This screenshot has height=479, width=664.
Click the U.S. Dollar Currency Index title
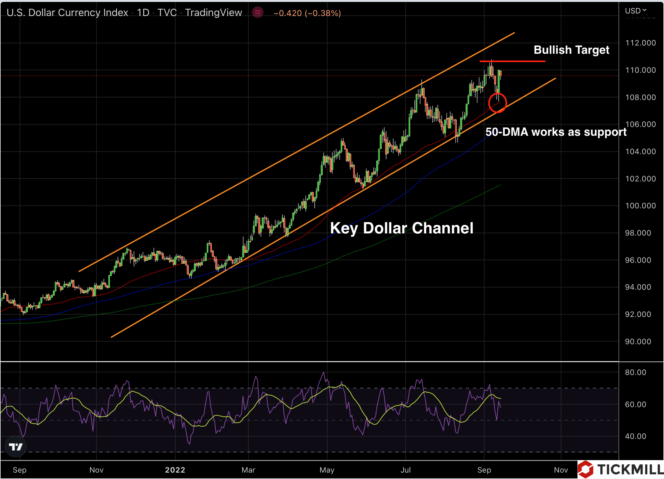pyautogui.click(x=67, y=12)
